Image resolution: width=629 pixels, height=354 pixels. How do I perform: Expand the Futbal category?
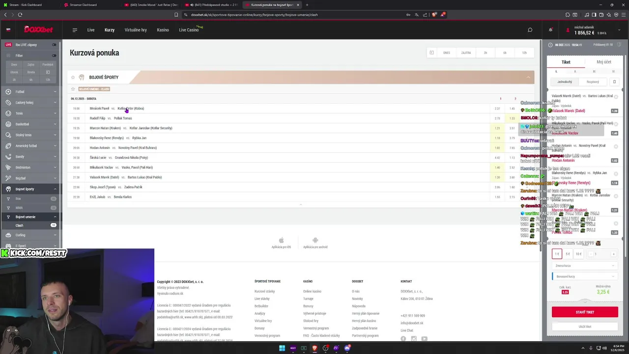coord(55,91)
